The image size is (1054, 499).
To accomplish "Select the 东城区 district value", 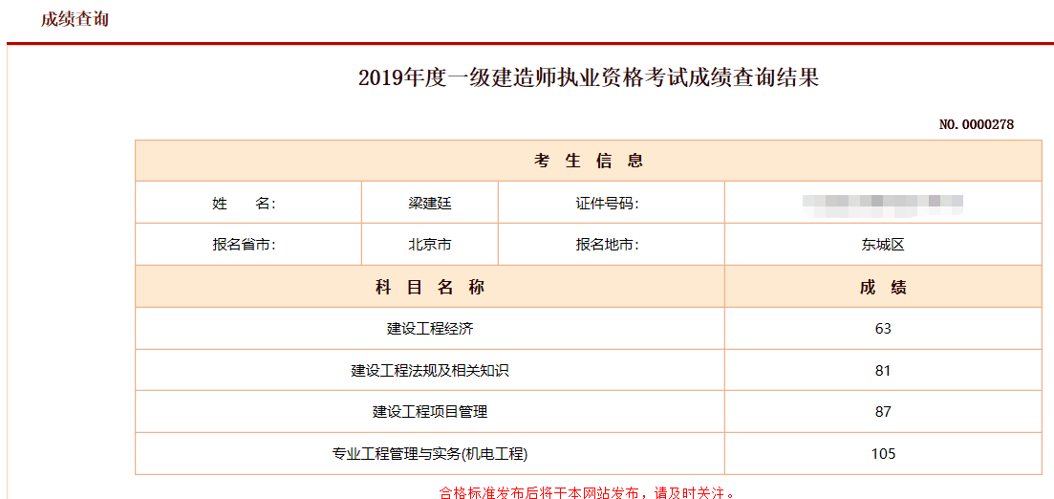I will point(882,245).
